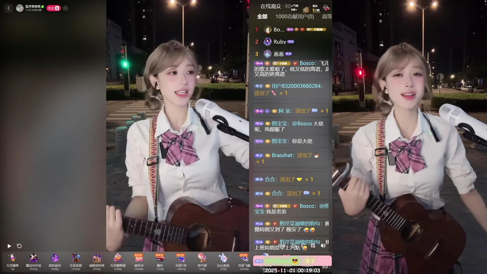Click the 个财神 badge on rank 1

(315, 30)
